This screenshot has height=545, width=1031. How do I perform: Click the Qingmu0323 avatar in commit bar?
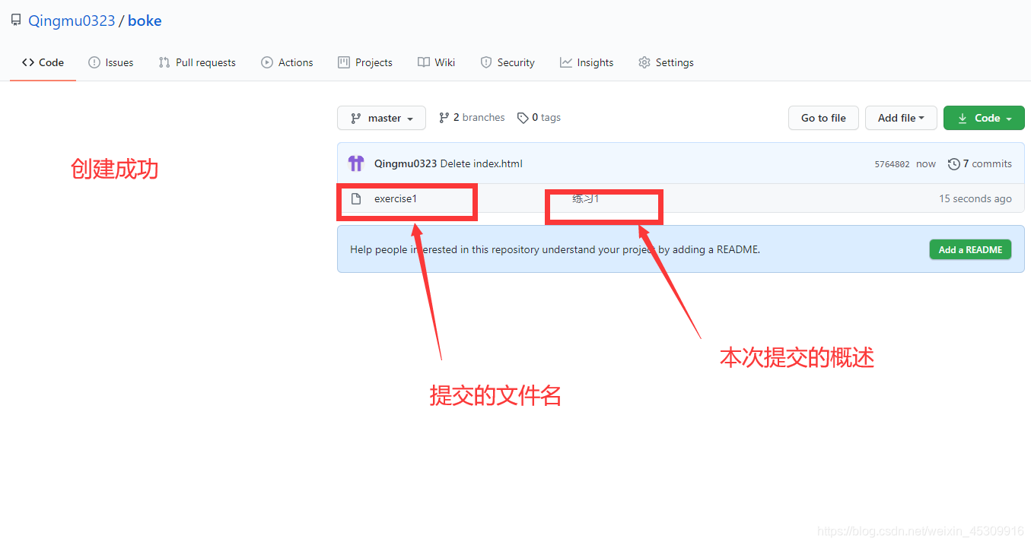(x=356, y=163)
